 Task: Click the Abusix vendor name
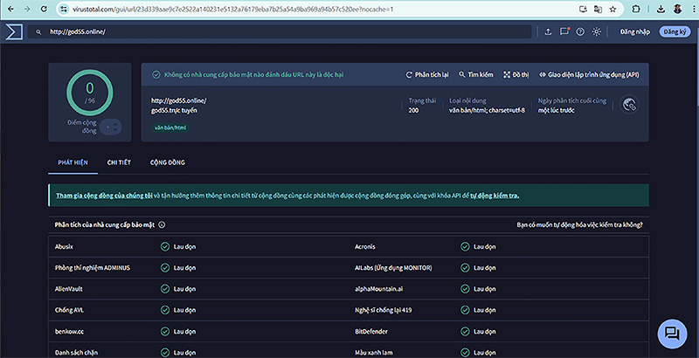click(64, 246)
